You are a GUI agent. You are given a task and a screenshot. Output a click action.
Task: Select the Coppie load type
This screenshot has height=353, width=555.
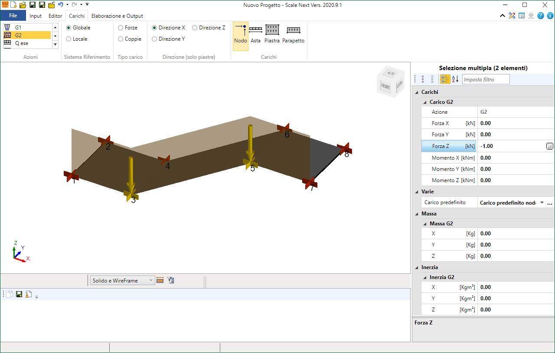click(121, 39)
